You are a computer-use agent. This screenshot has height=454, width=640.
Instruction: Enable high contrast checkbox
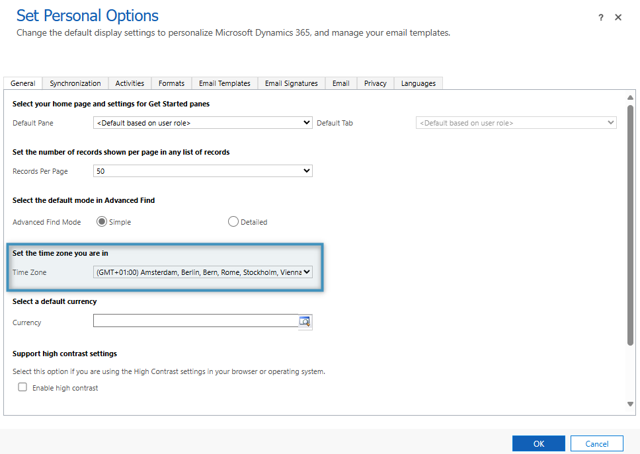click(22, 387)
